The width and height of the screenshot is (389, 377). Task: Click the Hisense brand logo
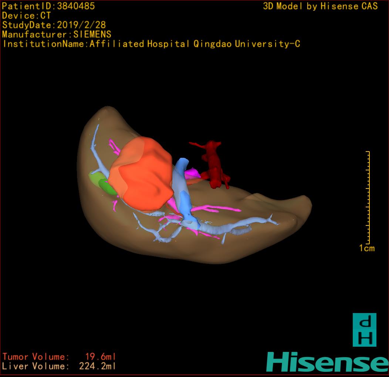click(328, 361)
